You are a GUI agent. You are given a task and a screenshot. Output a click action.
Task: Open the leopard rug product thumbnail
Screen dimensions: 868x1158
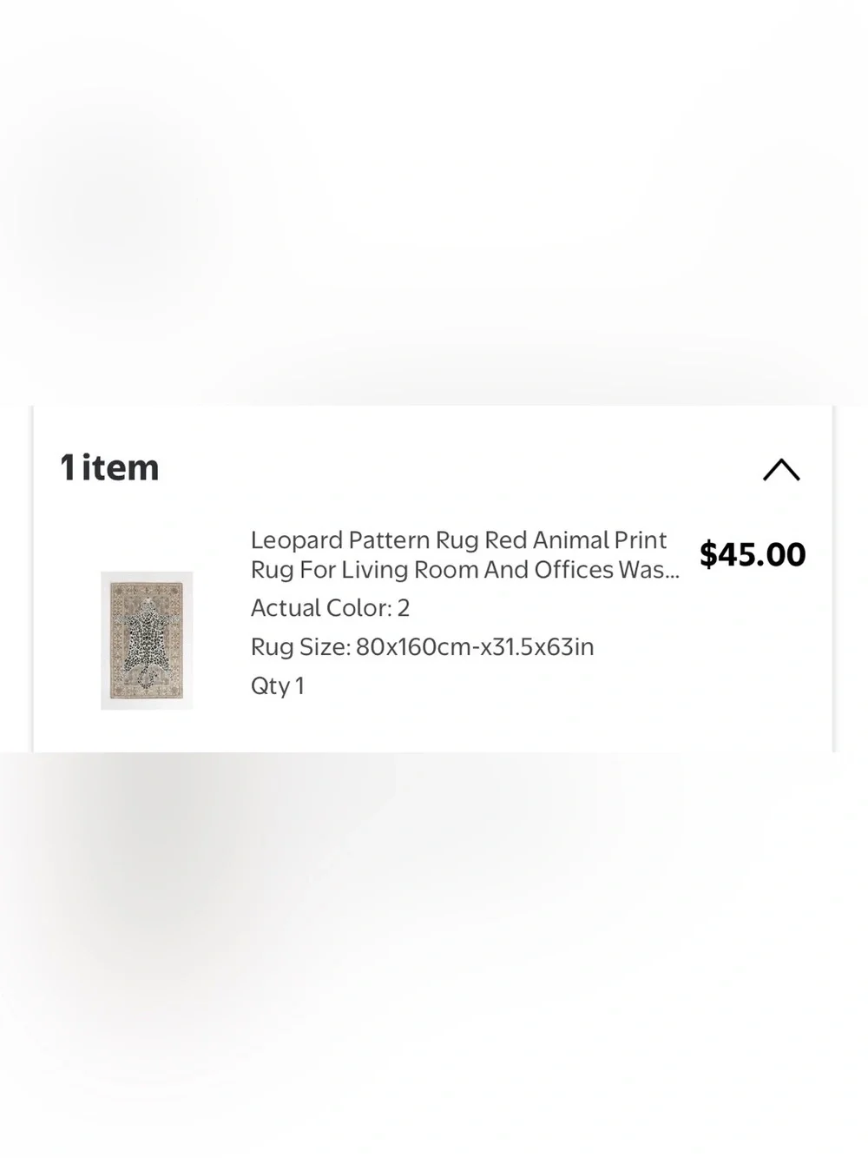147,640
